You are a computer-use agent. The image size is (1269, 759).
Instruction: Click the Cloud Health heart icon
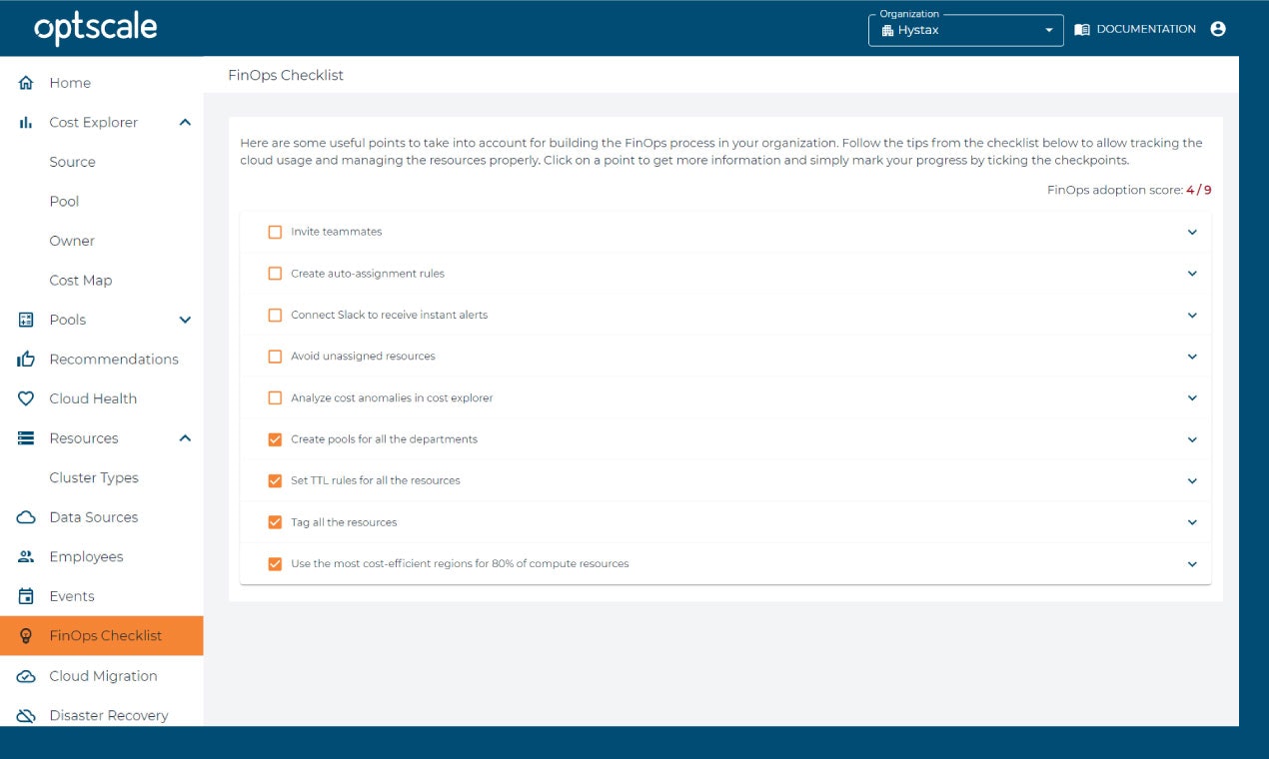26,398
